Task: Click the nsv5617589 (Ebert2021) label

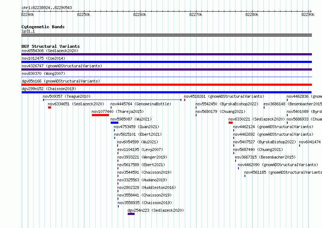Action: click(x=141, y=165)
